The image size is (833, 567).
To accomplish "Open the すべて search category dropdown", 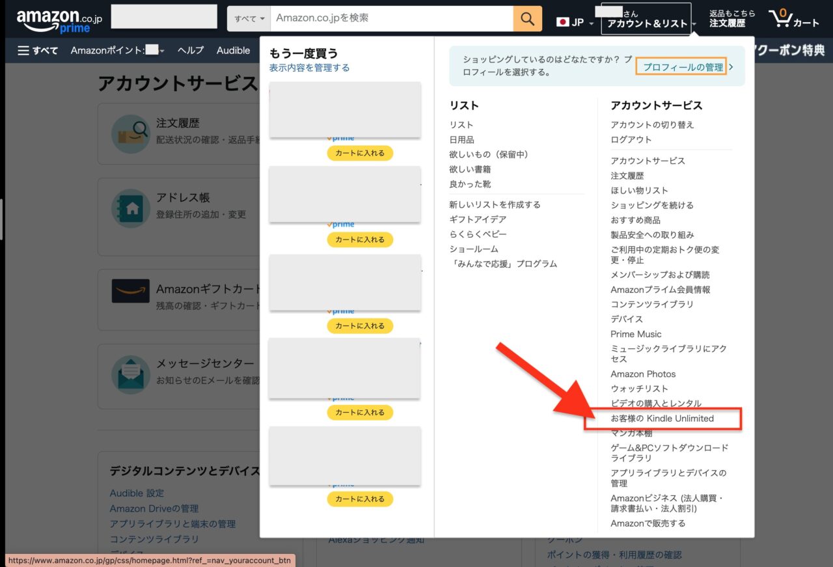I will click(x=249, y=18).
